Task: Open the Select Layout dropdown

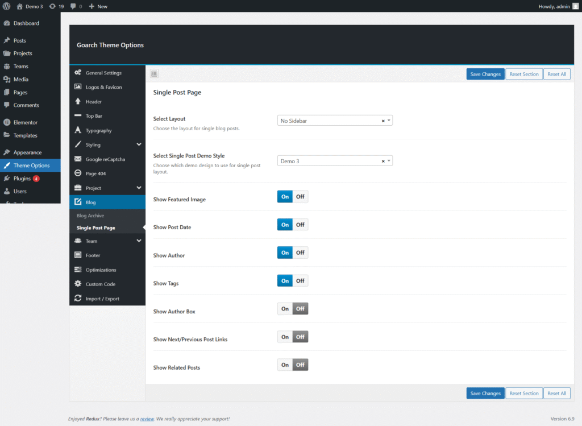Action: click(335, 121)
